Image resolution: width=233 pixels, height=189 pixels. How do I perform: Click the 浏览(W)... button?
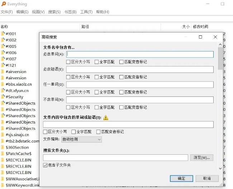(x=202, y=158)
